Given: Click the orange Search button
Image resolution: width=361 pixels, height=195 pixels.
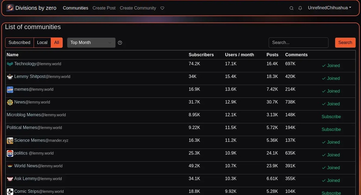Looking at the screenshot, I should 345,42.
